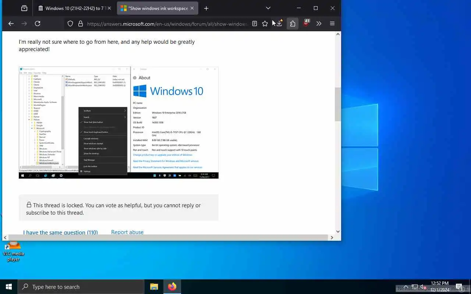Click the vertical scrollbar up arrow
This screenshot has width=471, height=294.
[338, 34]
